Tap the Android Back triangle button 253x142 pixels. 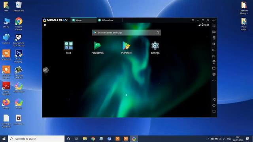[214, 99]
